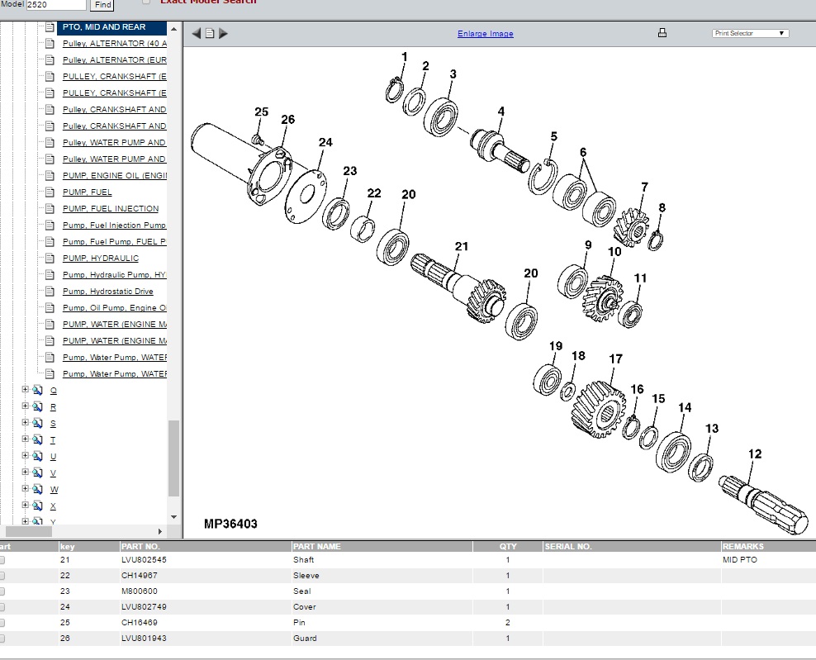Click part number M800600

click(139, 591)
